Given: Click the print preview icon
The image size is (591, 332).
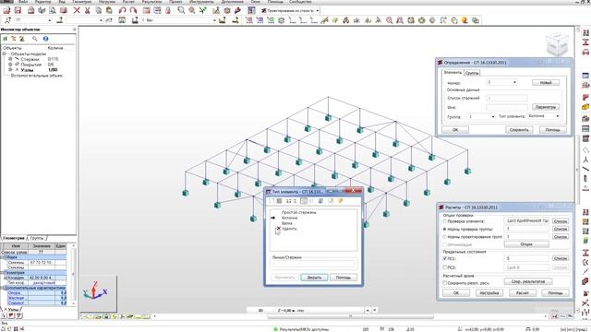Looking at the screenshot, I should [53, 10].
